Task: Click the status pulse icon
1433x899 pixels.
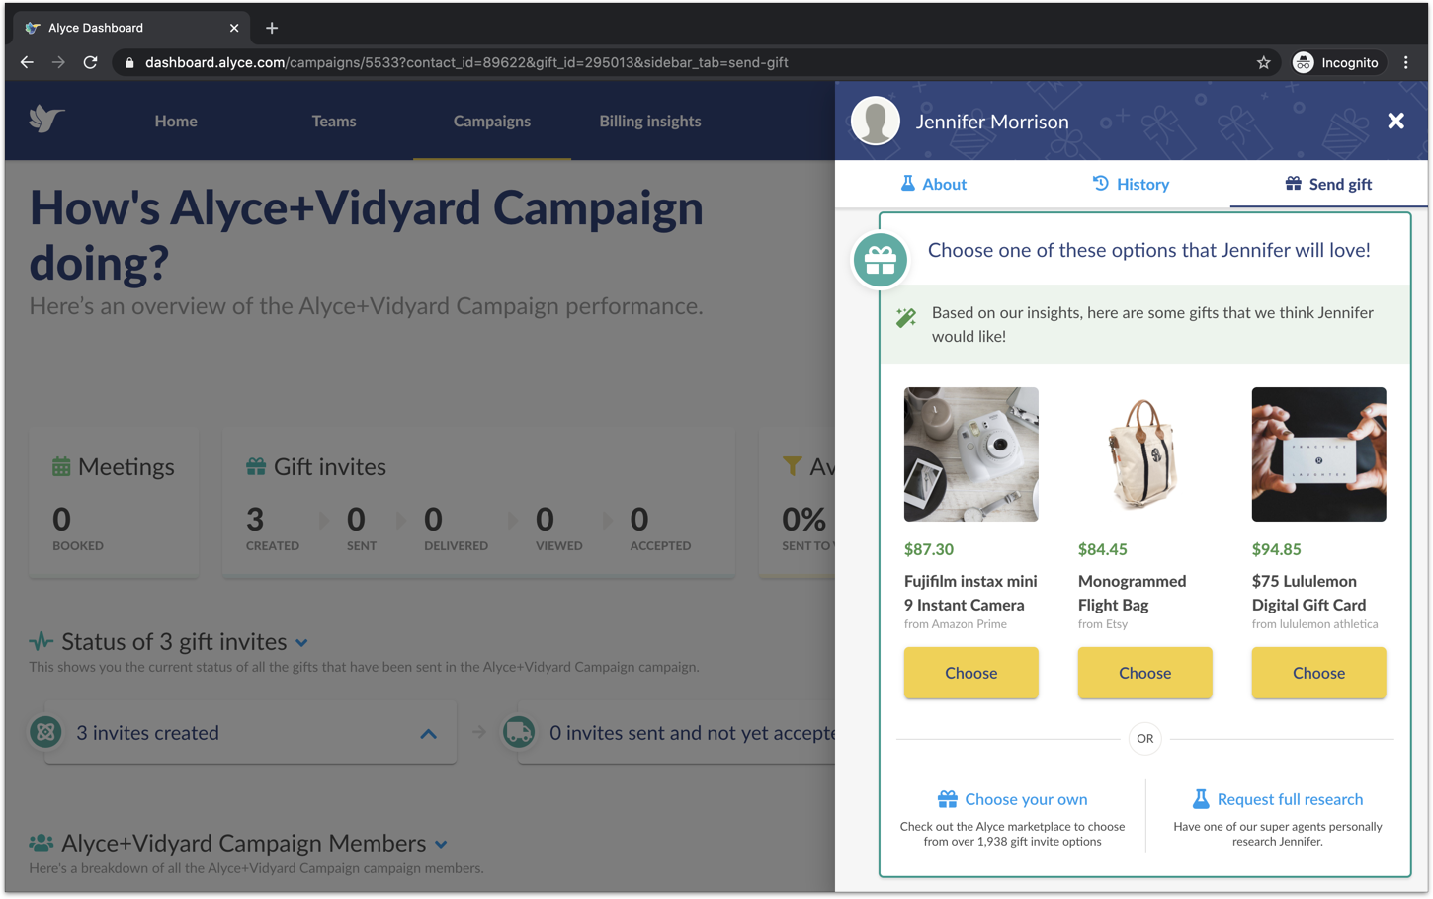Action: 41,641
